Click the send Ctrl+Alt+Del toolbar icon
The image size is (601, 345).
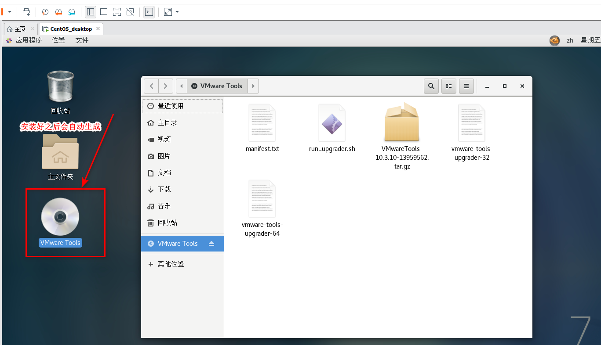click(x=26, y=12)
